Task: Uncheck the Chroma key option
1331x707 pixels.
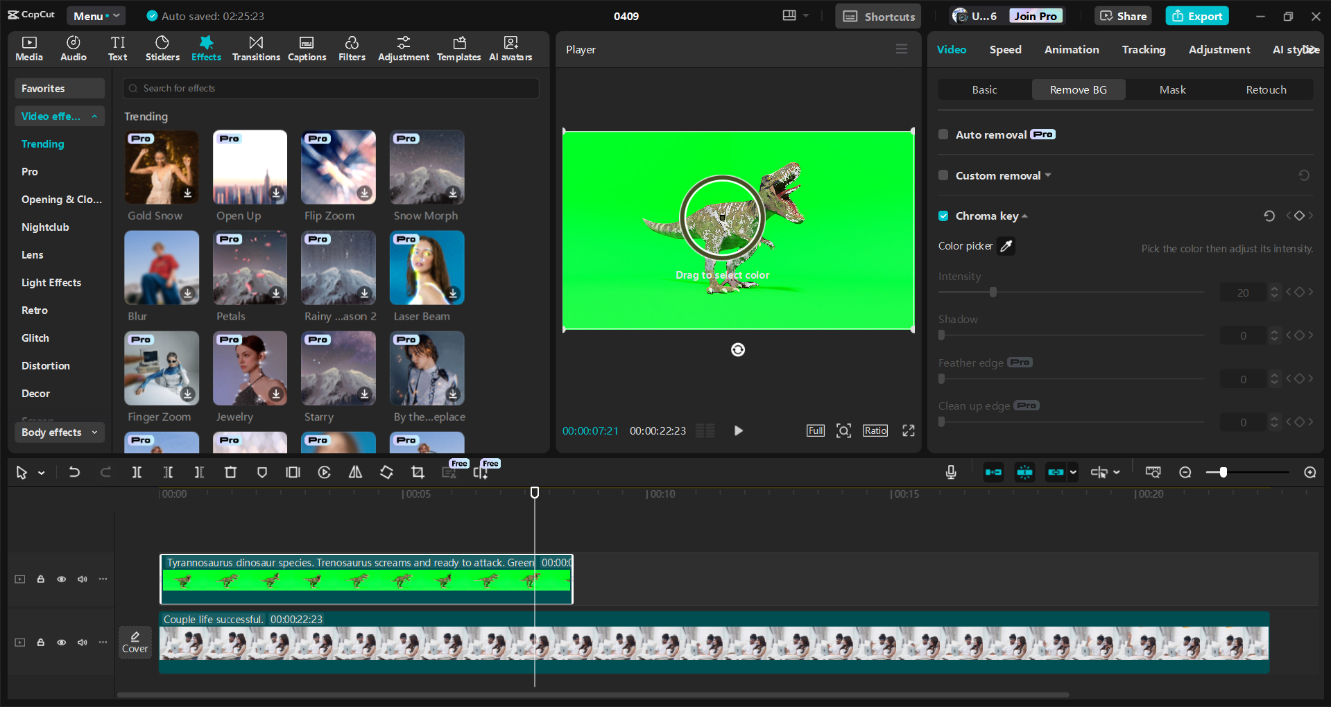Action: [943, 216]
